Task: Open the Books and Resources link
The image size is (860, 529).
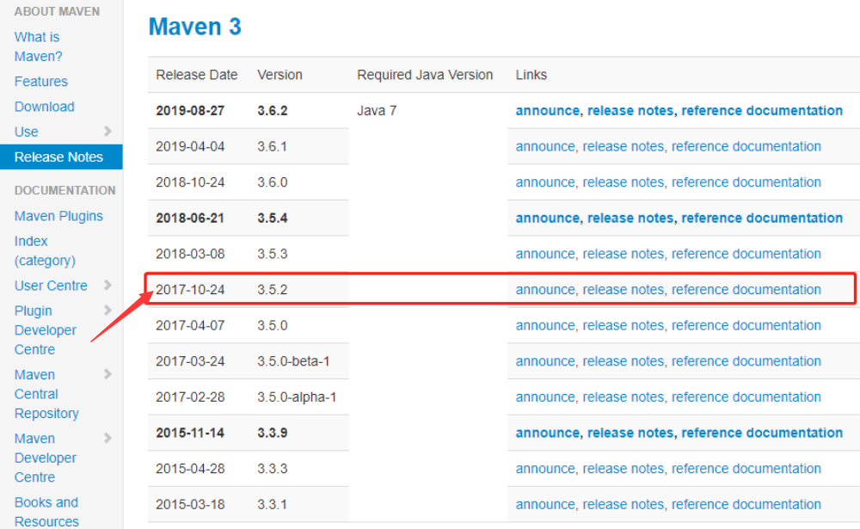Action: tap(46, 512)
